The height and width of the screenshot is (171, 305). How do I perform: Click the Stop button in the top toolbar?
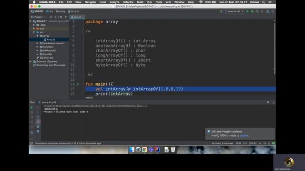262,11
